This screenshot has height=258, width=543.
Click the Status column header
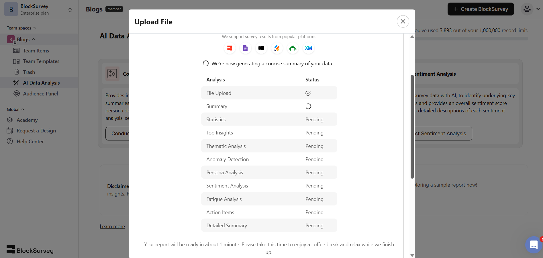coord(312,80)
